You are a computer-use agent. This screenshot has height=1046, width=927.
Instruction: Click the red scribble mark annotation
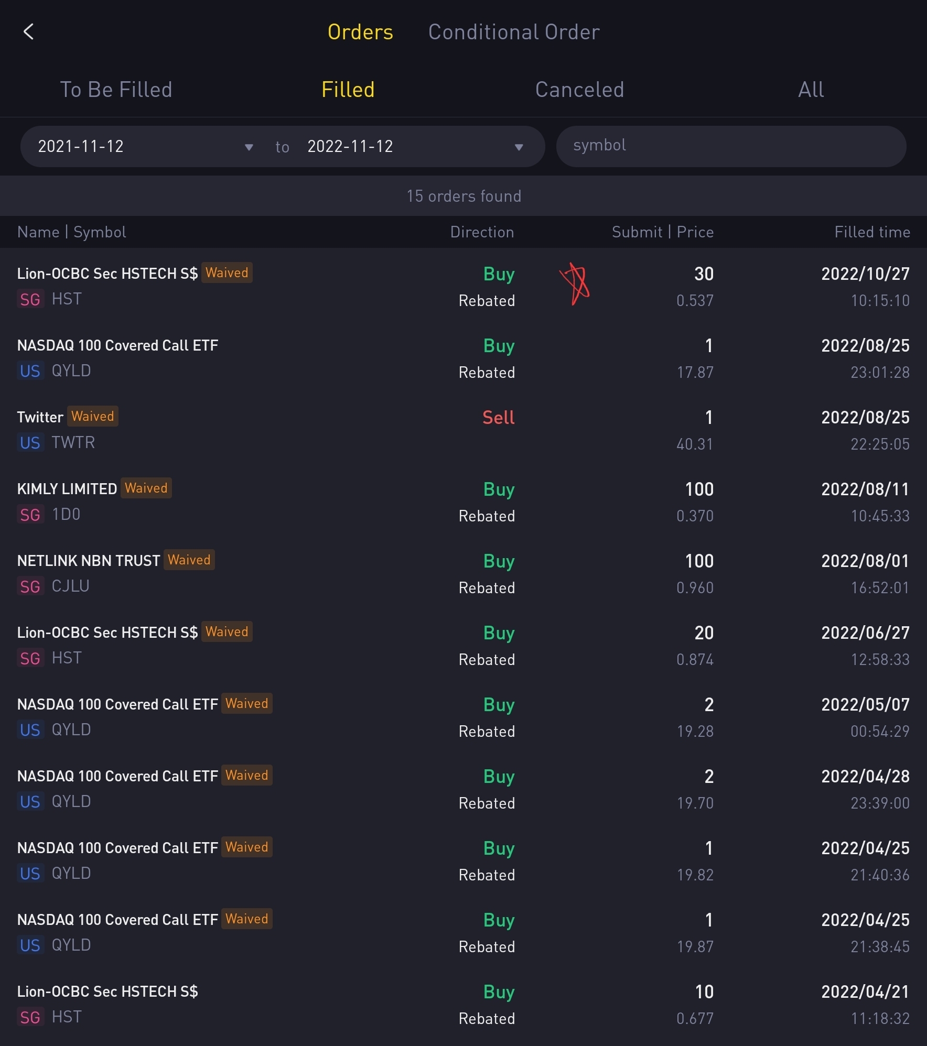(575, 284)
